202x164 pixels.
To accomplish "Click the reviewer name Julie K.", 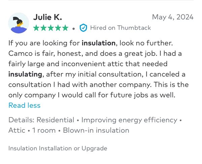I will click(x=47, y=17).
